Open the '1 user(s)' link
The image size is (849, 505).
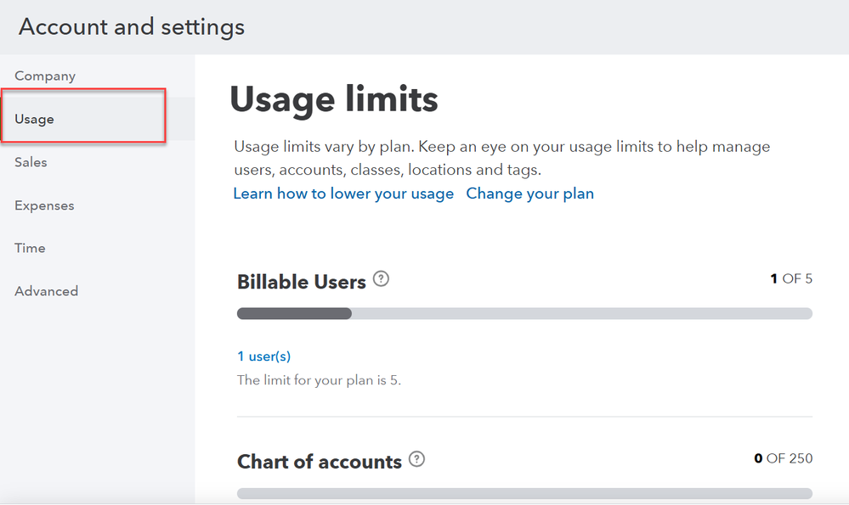click(x=263, y=356)
